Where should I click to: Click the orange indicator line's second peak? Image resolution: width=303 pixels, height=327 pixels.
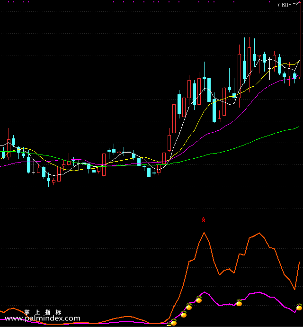click(259, 233)
